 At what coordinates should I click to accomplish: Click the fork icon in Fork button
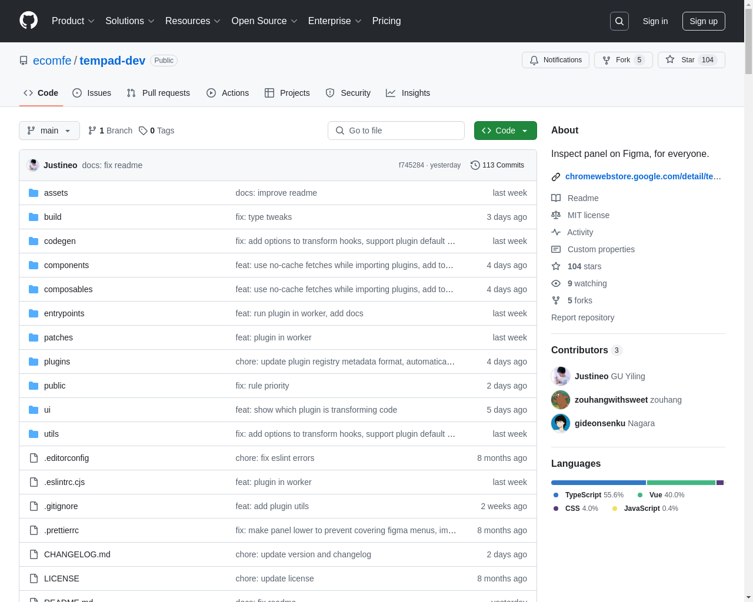[607, 60]
